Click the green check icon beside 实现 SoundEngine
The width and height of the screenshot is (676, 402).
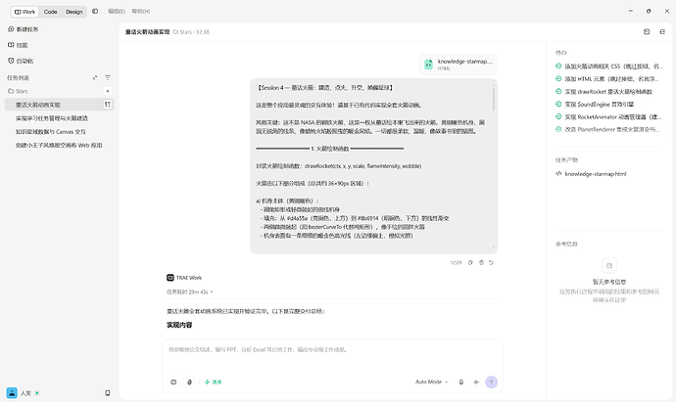tap(558, 104)
